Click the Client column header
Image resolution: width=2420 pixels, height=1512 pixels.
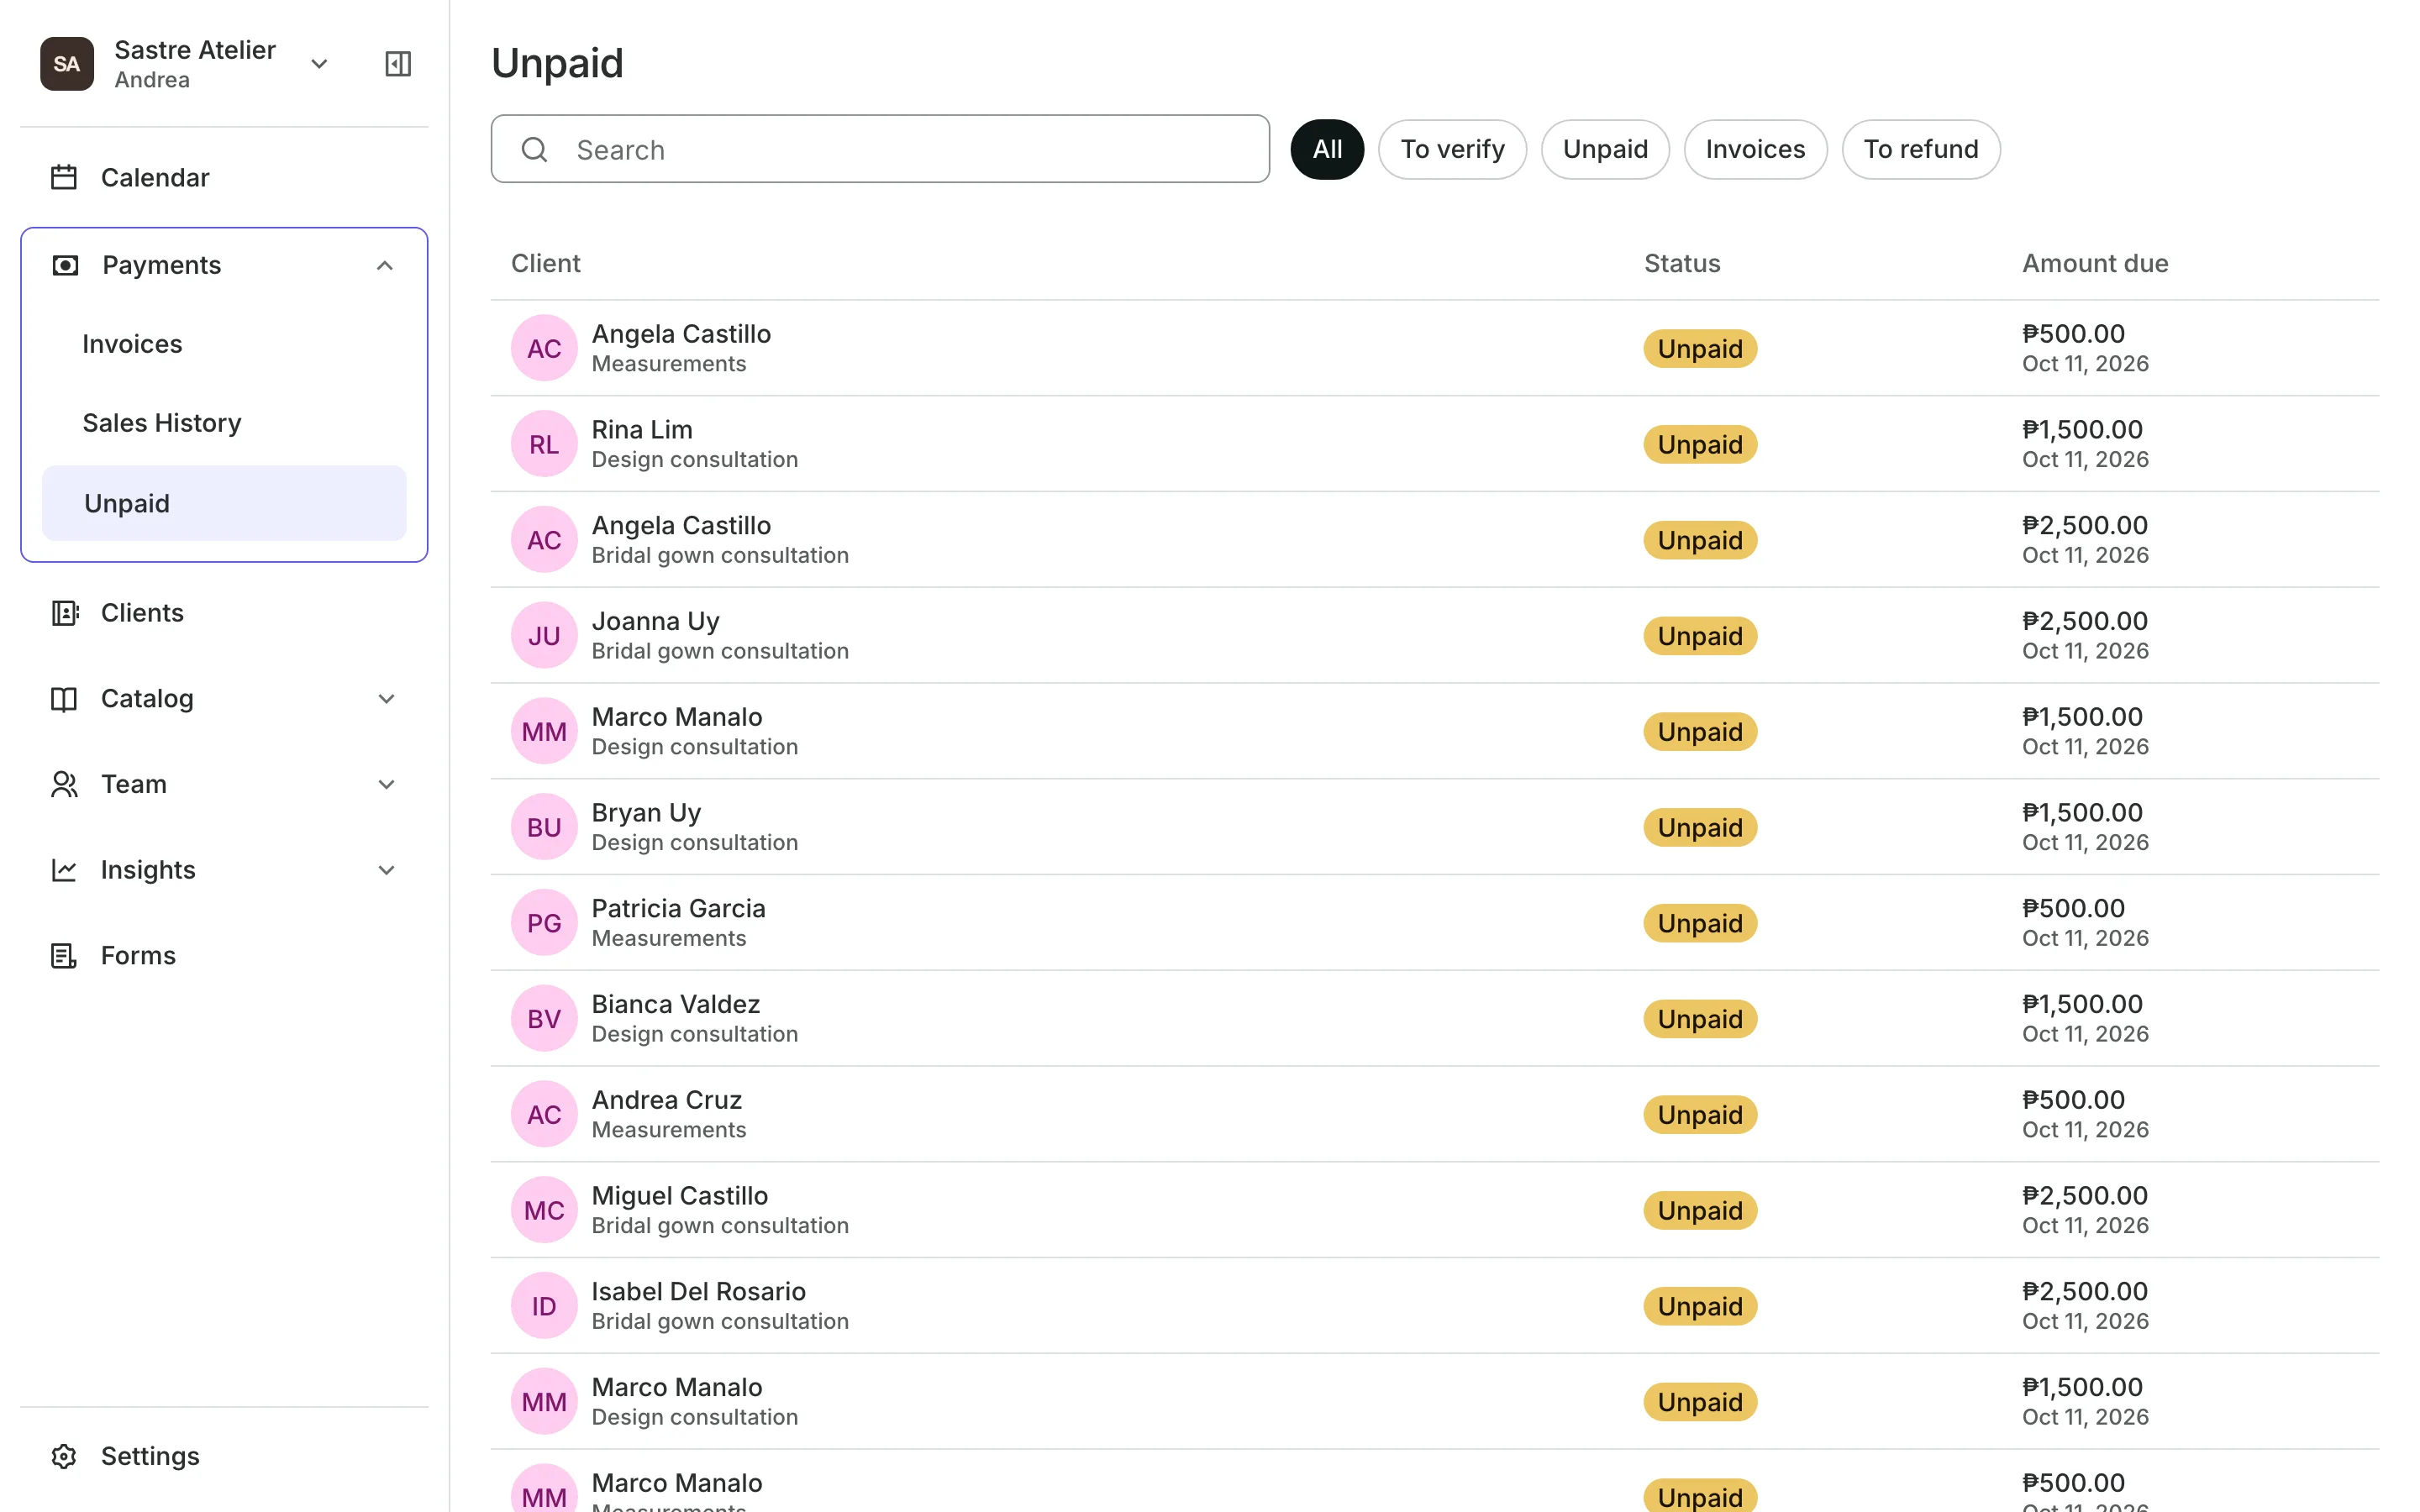point(545,263)
